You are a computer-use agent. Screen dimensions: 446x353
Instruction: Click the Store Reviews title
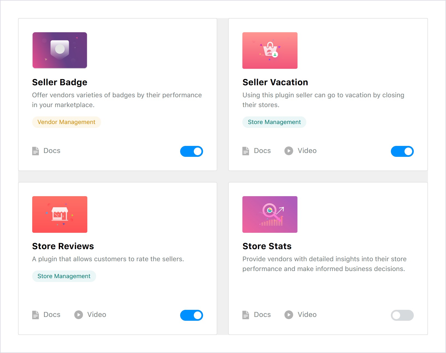coord(63,246)
